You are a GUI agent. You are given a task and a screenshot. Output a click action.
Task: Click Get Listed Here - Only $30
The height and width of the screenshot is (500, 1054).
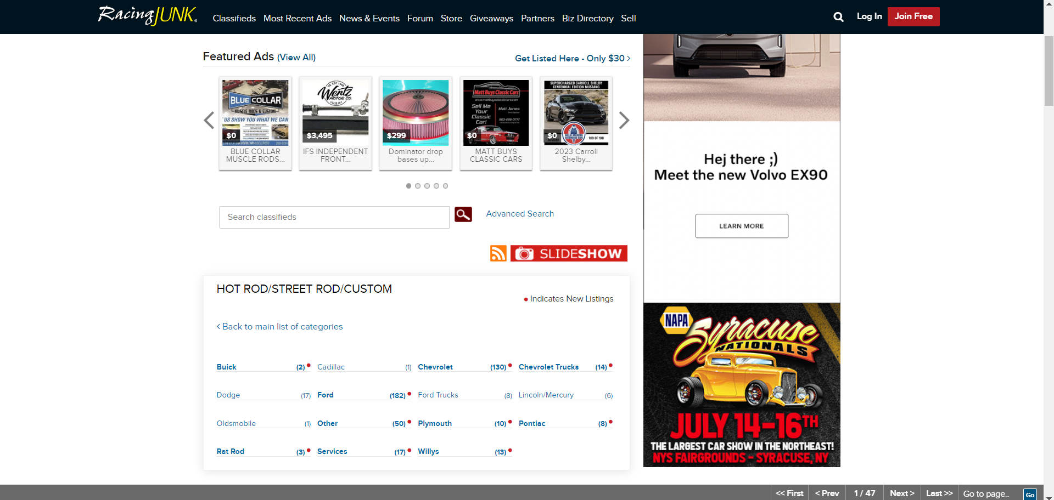coord(573,58)
